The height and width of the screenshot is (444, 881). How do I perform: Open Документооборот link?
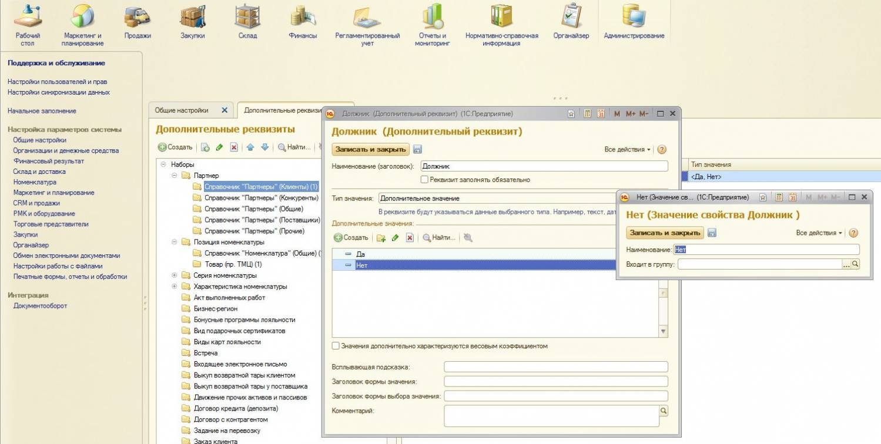[x=40, y=306]
